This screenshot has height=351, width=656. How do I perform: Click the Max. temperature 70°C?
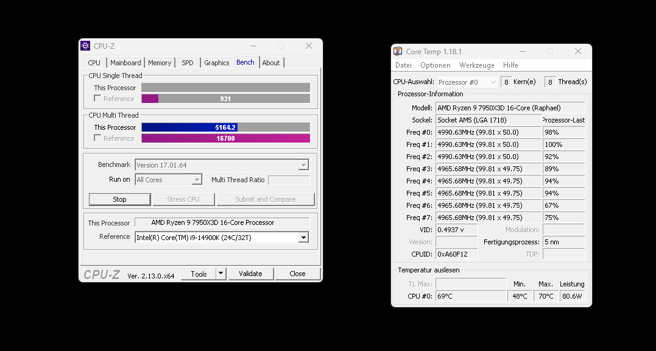[x=546, y=296]
